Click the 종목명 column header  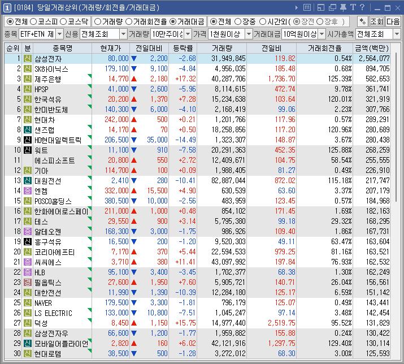[x=62, y=48]
